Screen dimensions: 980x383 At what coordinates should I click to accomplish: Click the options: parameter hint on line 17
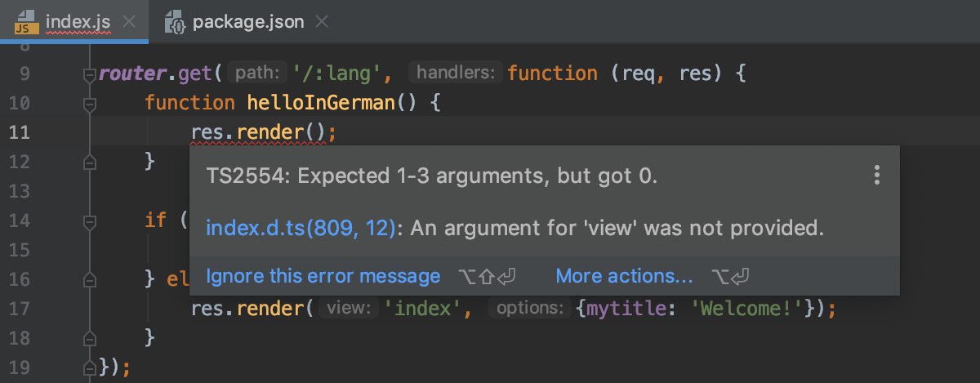(530, 310)
